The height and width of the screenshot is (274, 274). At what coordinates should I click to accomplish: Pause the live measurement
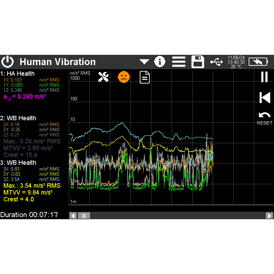coord(264,77)
